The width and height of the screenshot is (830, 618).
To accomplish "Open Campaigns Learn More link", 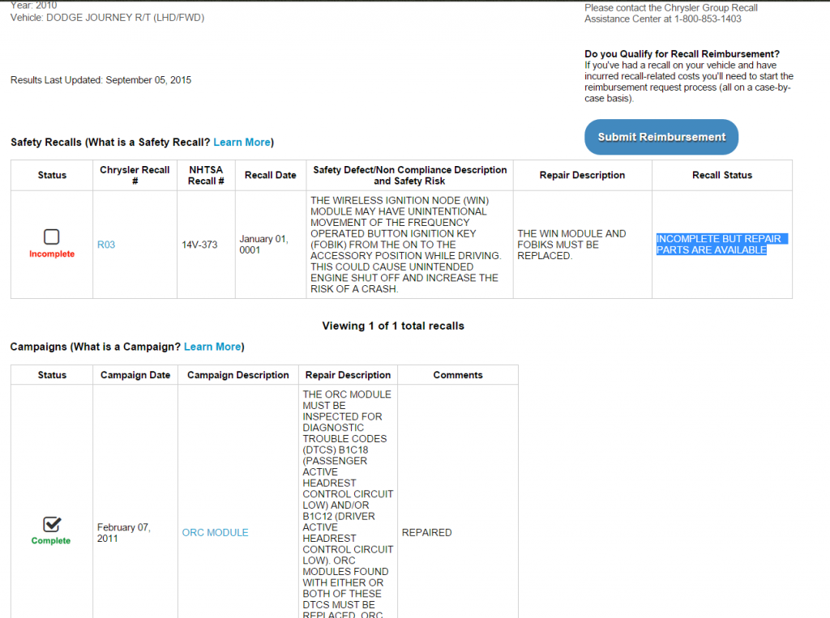I will [x=213, y=347].
